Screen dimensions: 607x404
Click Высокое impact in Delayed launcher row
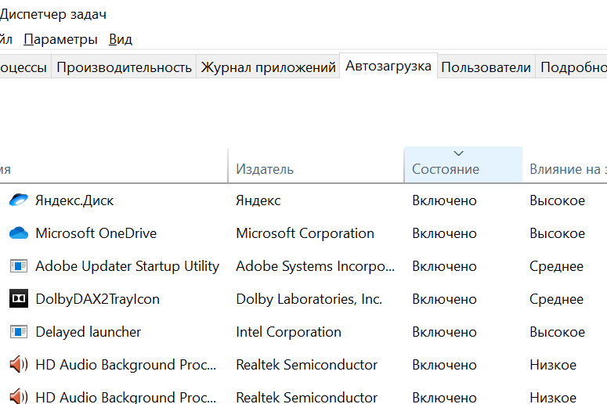tap(557, 332)
